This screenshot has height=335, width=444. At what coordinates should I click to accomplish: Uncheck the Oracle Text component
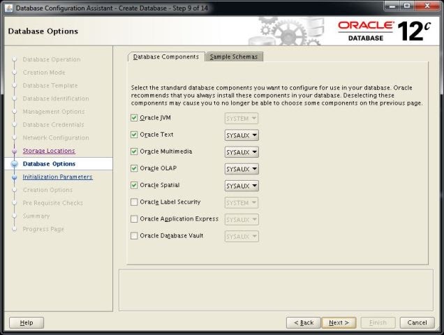(134, 135)
